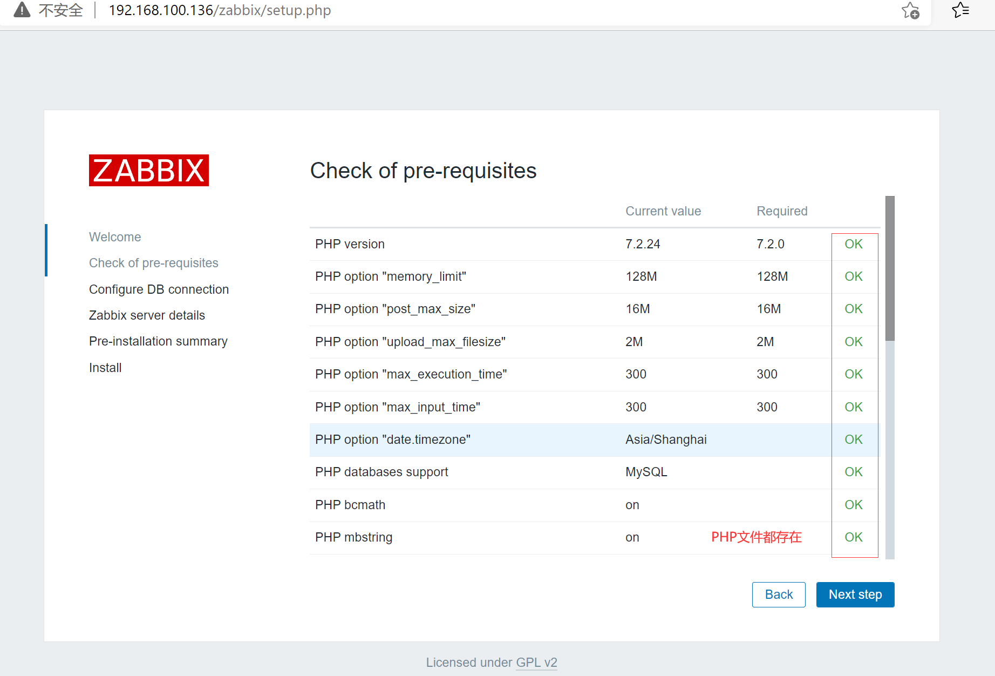Click the Back button
995x676 pixels.
[x=779, y=594]
